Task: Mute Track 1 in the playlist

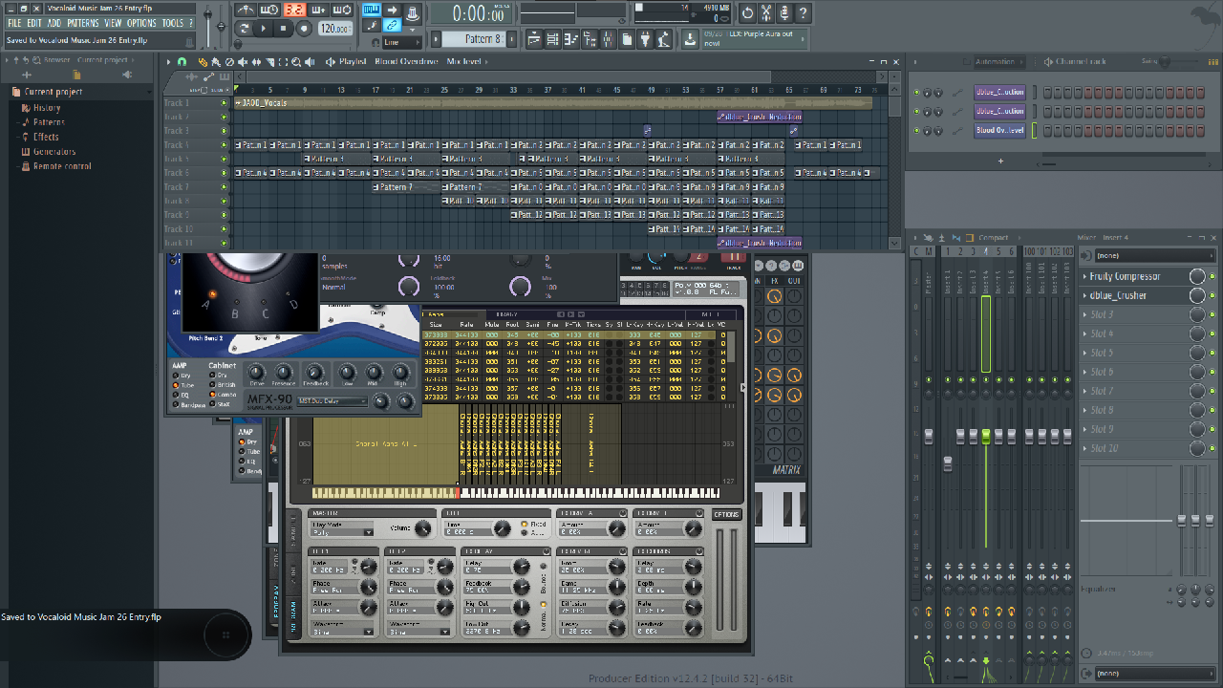Action: tap(225, 103)
